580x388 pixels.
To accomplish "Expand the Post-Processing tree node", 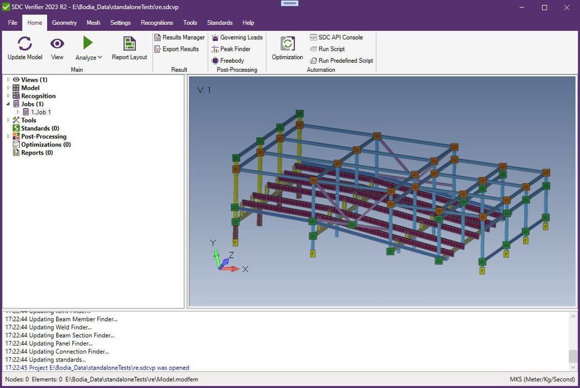I will [8, 137].
